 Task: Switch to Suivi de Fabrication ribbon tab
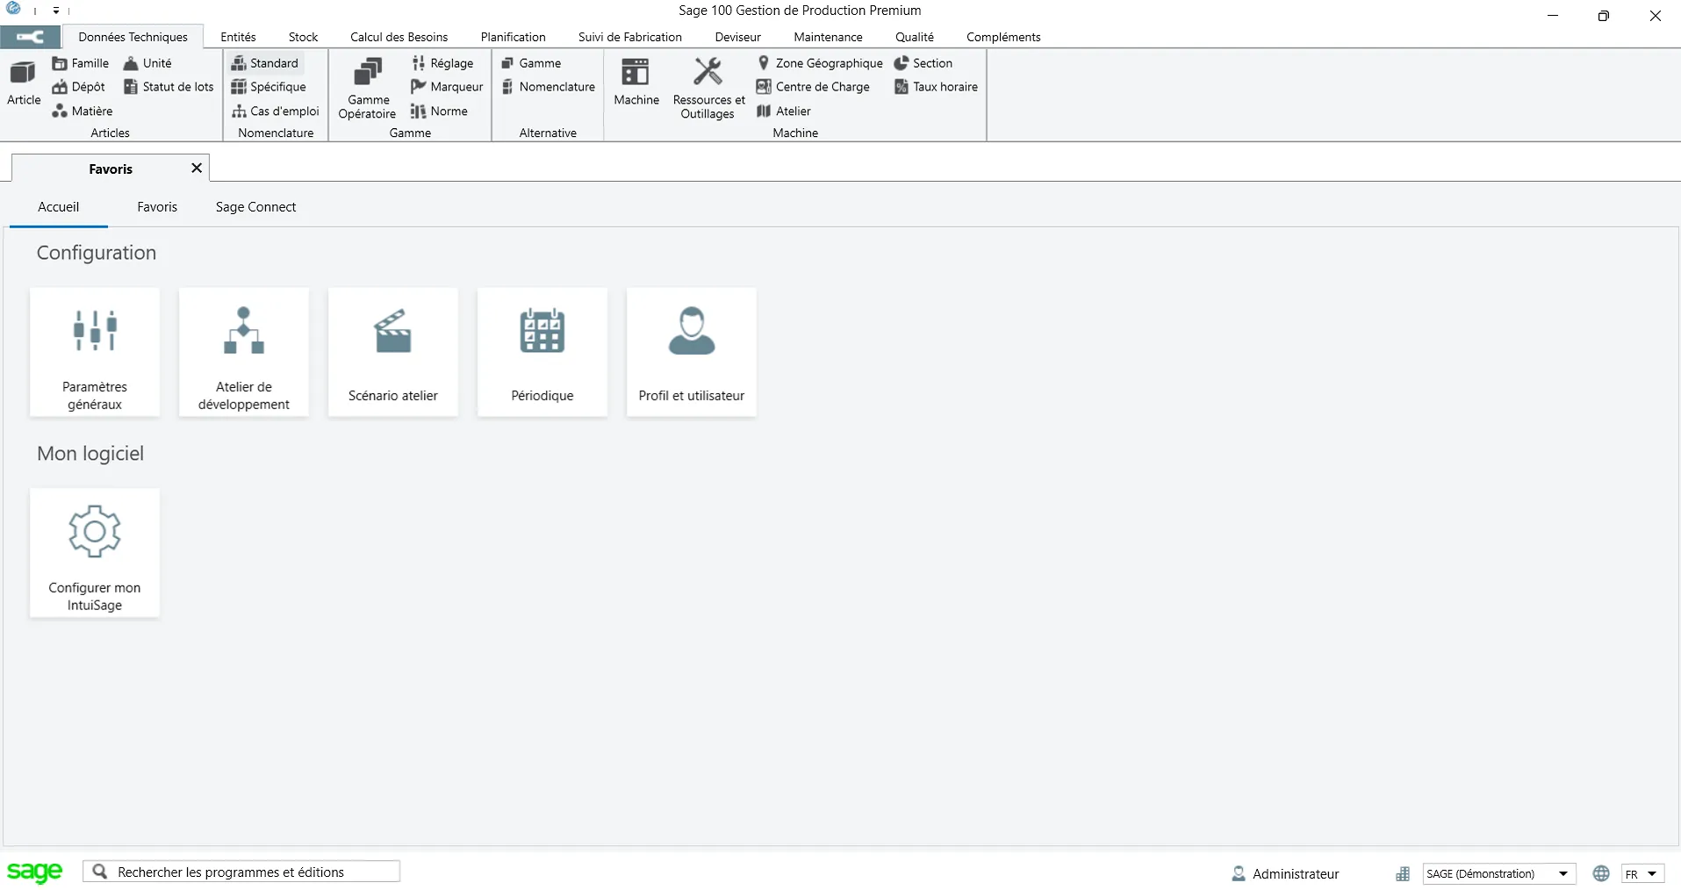pyautogui.click(x=629, y=37)
